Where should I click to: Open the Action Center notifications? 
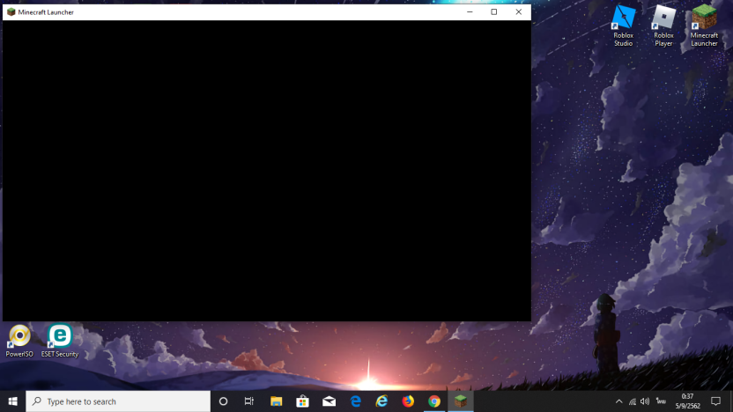715,401
